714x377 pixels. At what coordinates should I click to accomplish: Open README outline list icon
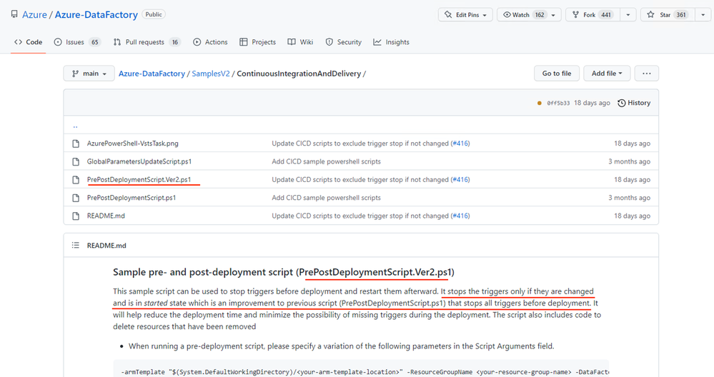[x=76, y=245]
